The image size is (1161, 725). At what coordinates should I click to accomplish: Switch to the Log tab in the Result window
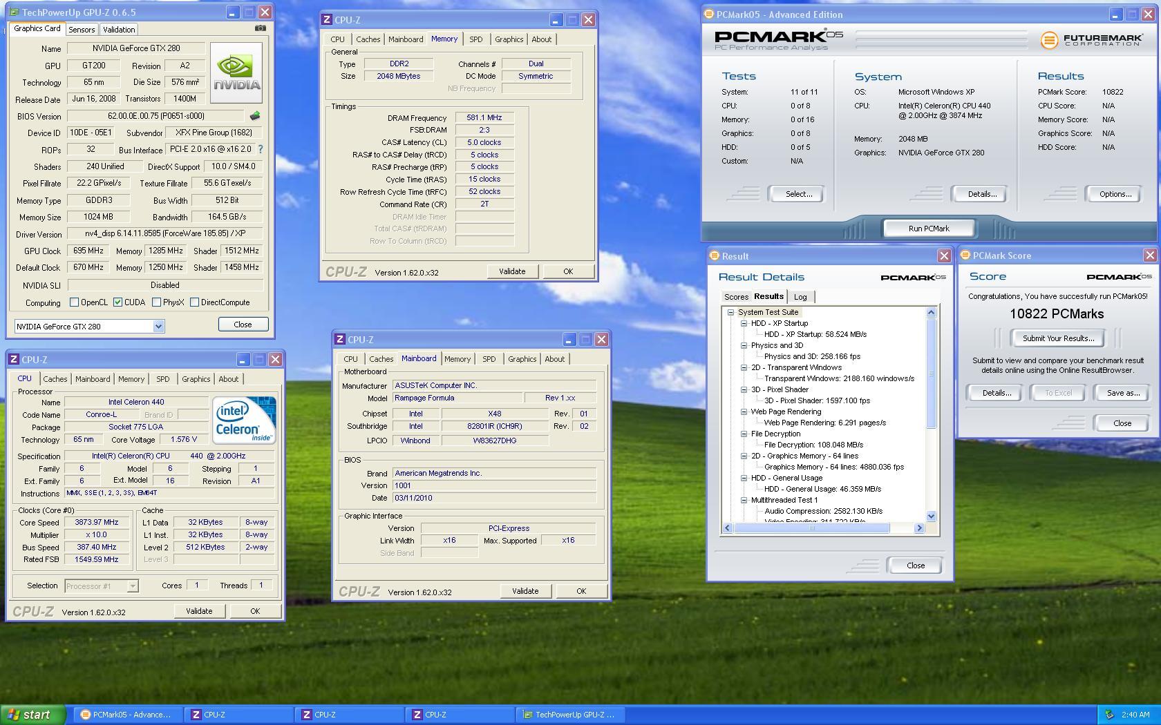[x=800, y=297]
